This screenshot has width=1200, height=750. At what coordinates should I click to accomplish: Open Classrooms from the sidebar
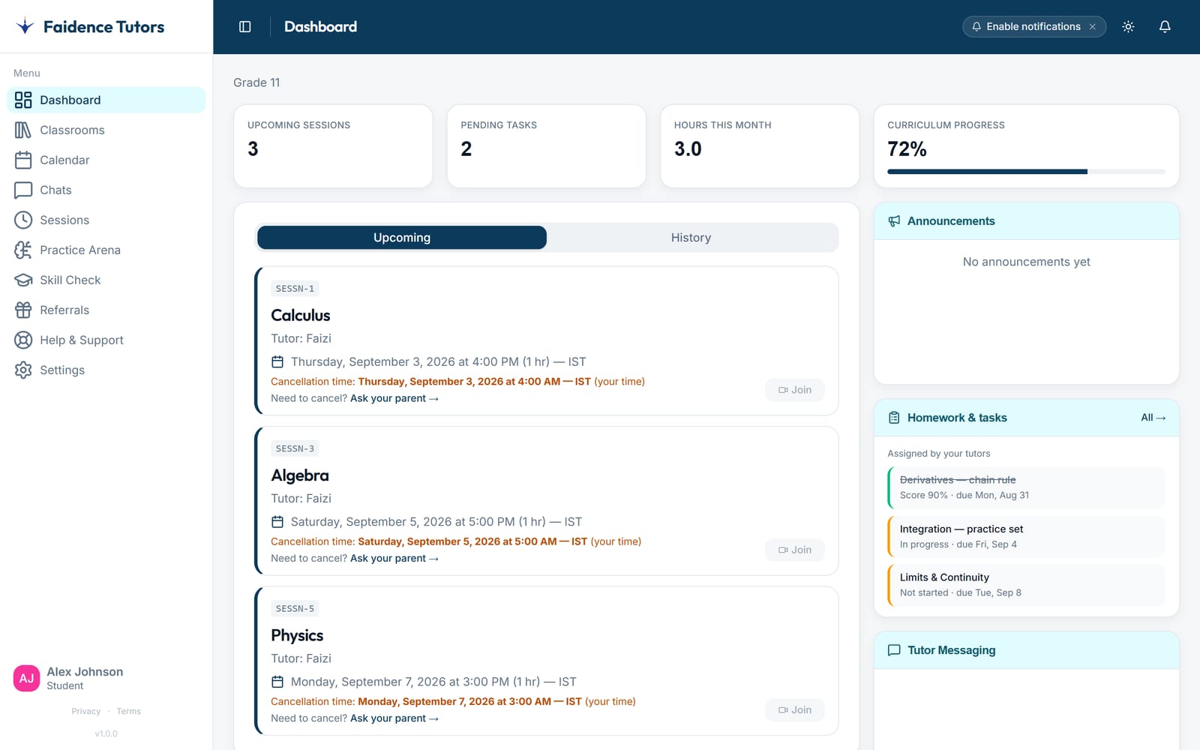pyautogui.click(x=106, y=130)
